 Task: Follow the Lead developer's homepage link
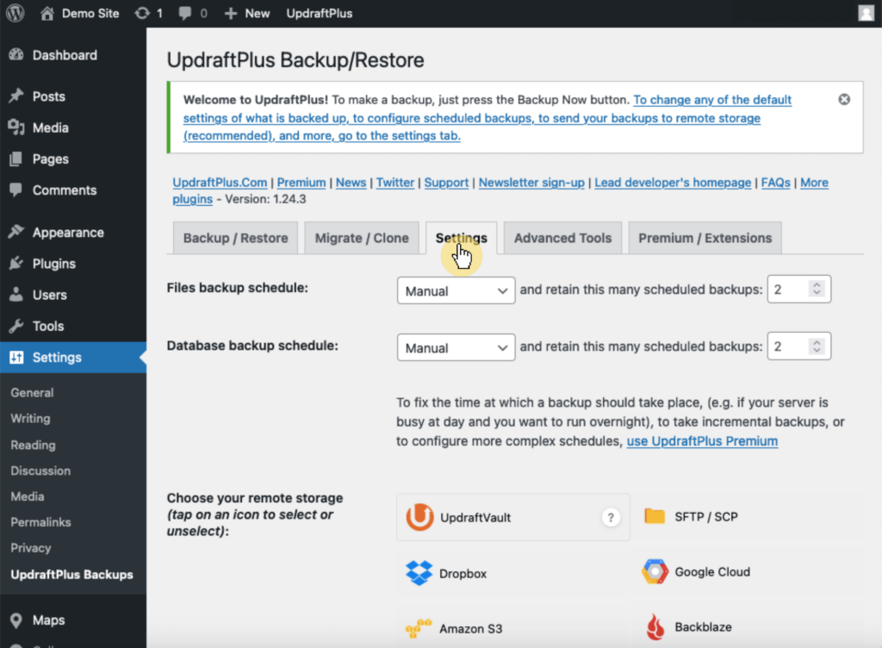(673, 183)
